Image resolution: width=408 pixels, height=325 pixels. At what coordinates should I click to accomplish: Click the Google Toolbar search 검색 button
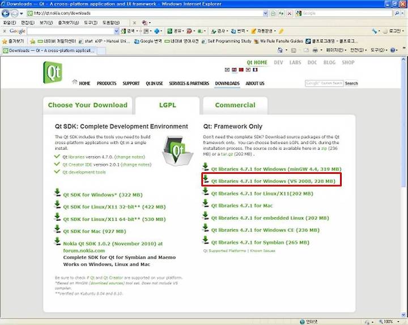[128, 31]
